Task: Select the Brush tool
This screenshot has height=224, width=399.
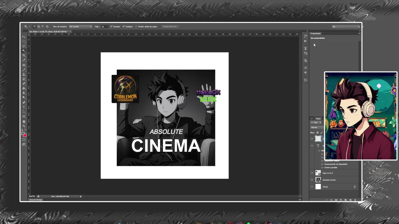Action: point(24,70)
